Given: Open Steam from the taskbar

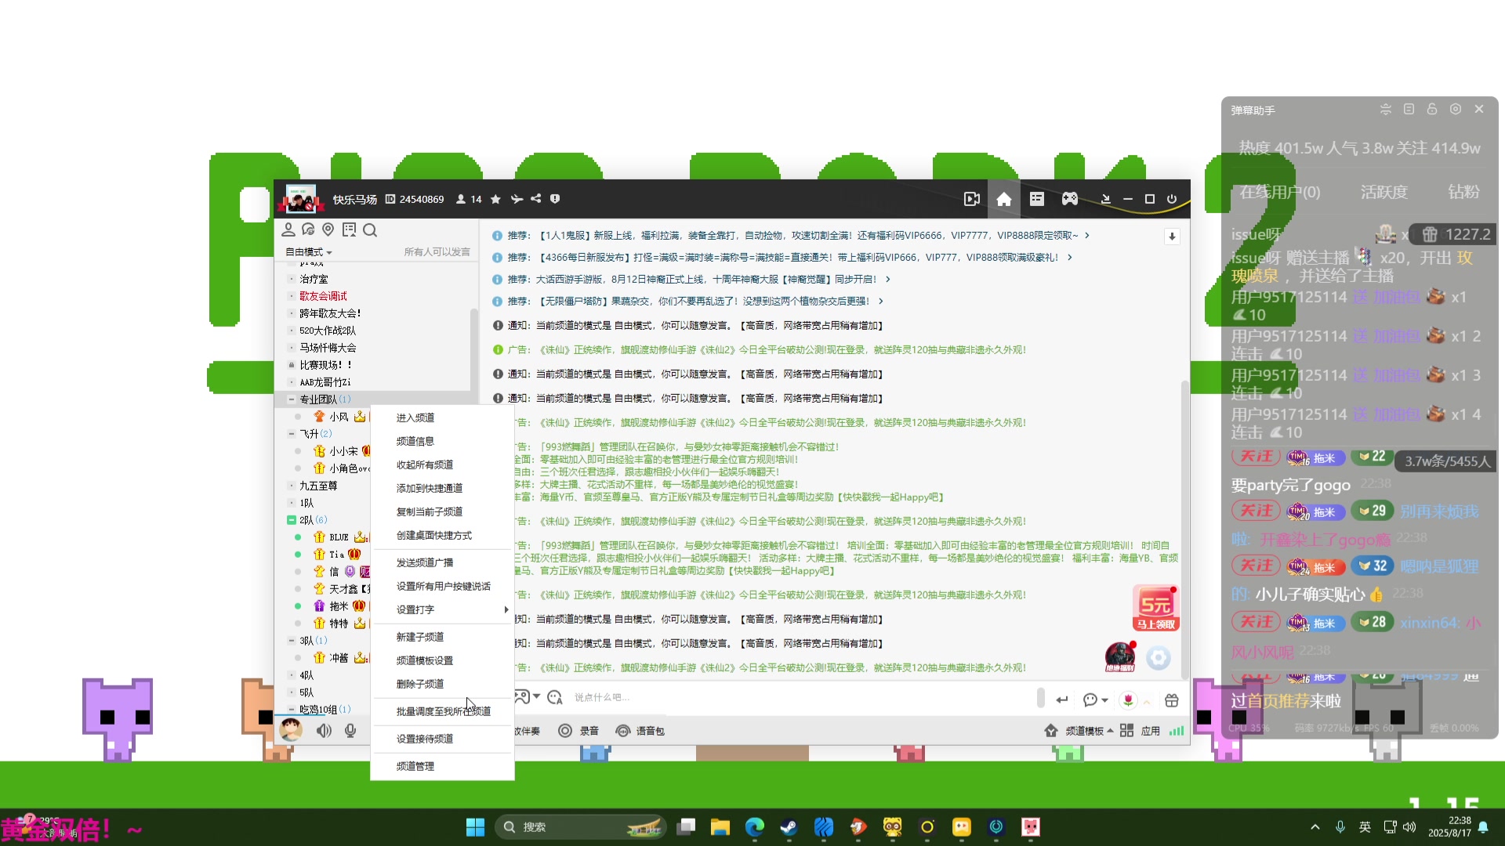Looking at the screenshot, I should click(x=789, y=827).
